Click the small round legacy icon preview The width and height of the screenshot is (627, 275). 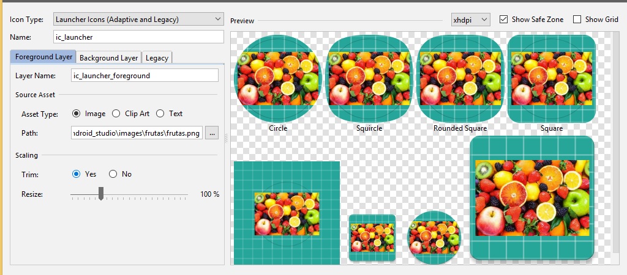point(433,238)
